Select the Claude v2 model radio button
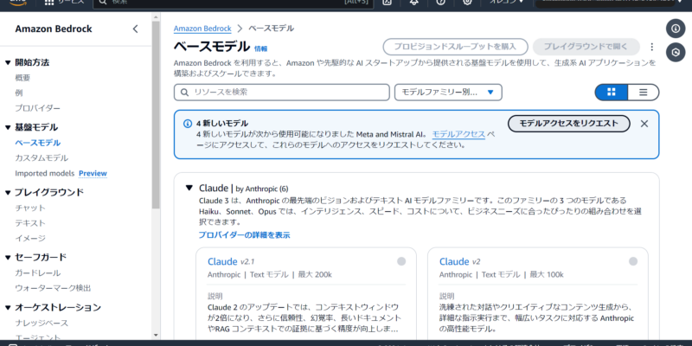Image resolution: width=692 pixels, height=346 pixels. click(633, 261)
